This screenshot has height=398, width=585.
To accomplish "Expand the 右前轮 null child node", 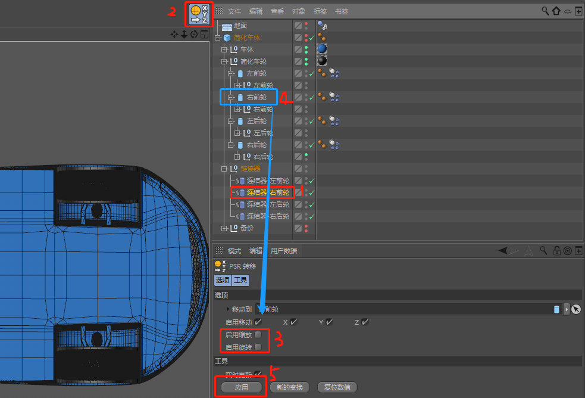I will (237, 109).
